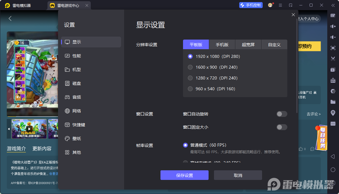Click the window mode icon next to hamburger menu
The height and width of the screenshot is (194, 339).
(x=291, y=5)
